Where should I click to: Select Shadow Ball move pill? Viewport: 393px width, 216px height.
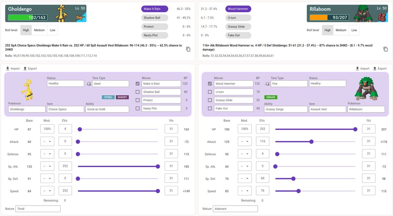(x=155, y=18)
